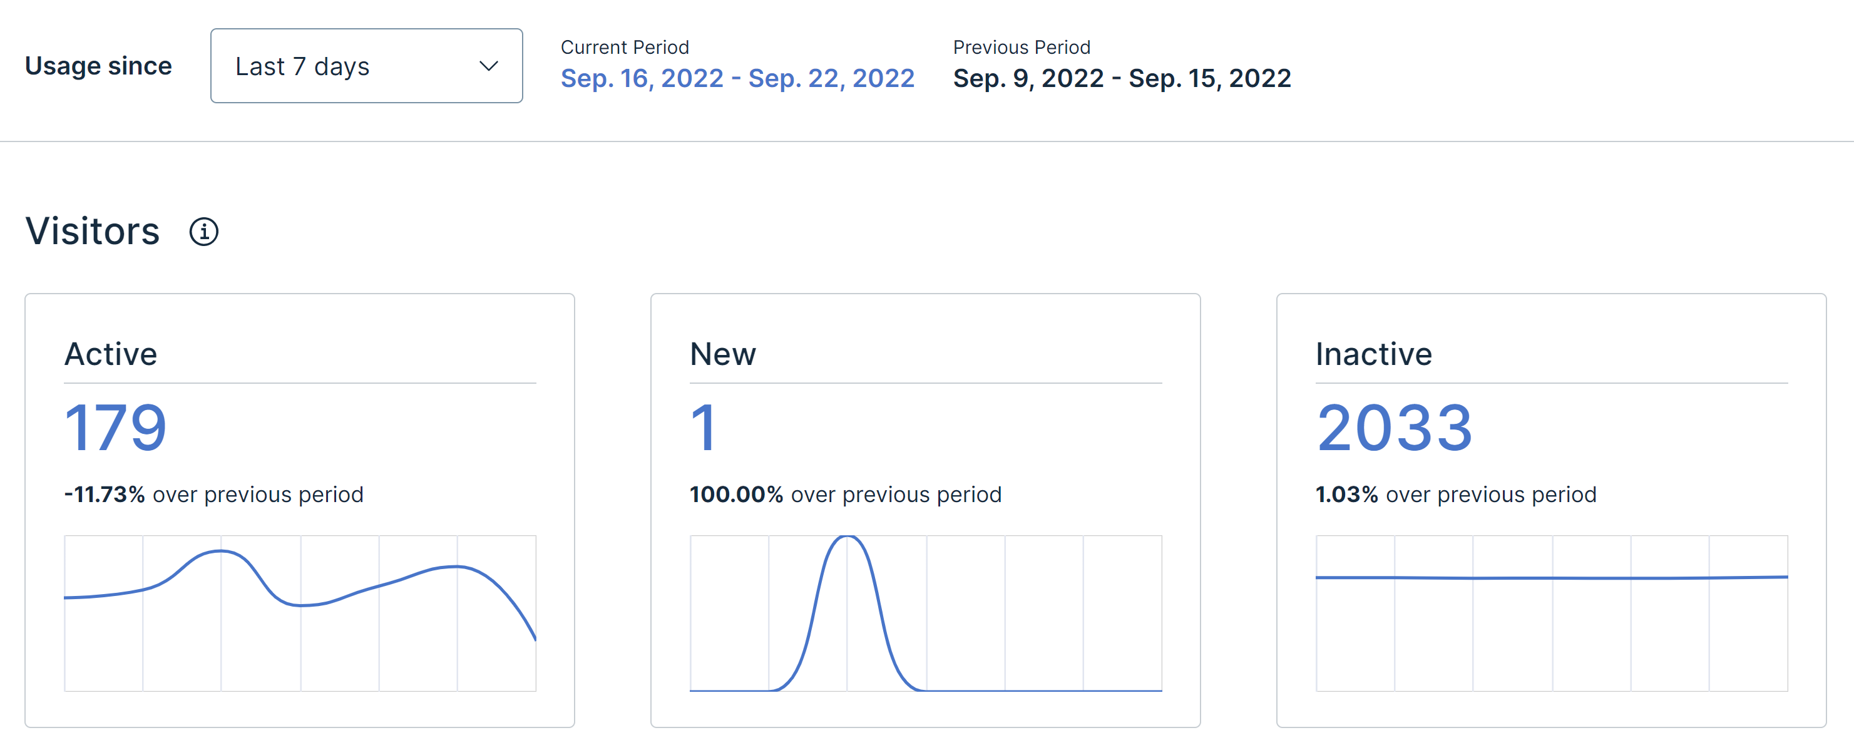Click the info icon beside Visitors
1854x755 pixels.
click(x=203, y=232)
